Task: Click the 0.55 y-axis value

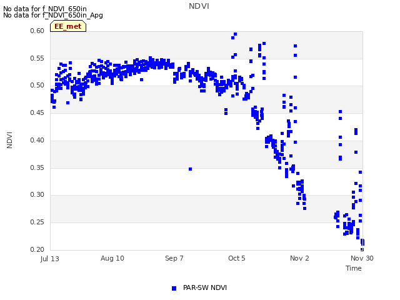Action: [37, 58]
